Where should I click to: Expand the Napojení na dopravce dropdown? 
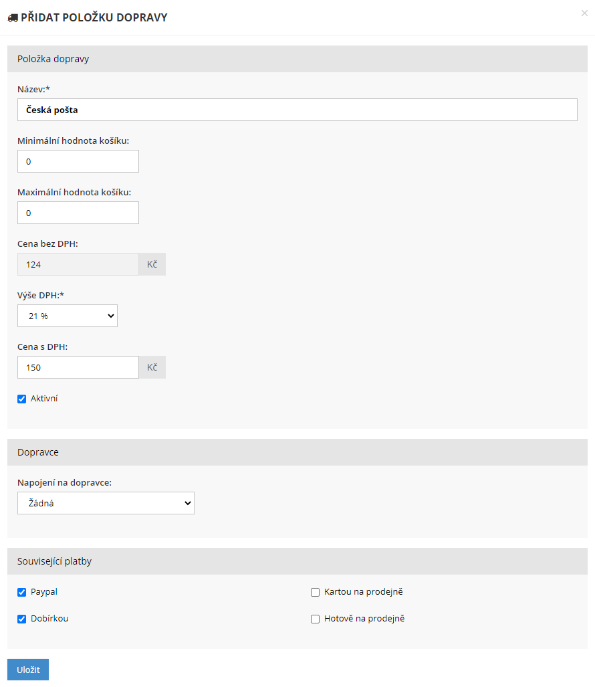(106, 503)
